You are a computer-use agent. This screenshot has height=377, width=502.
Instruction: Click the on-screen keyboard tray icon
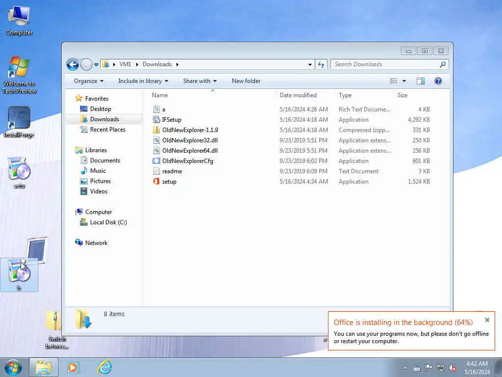coord(417,368)
